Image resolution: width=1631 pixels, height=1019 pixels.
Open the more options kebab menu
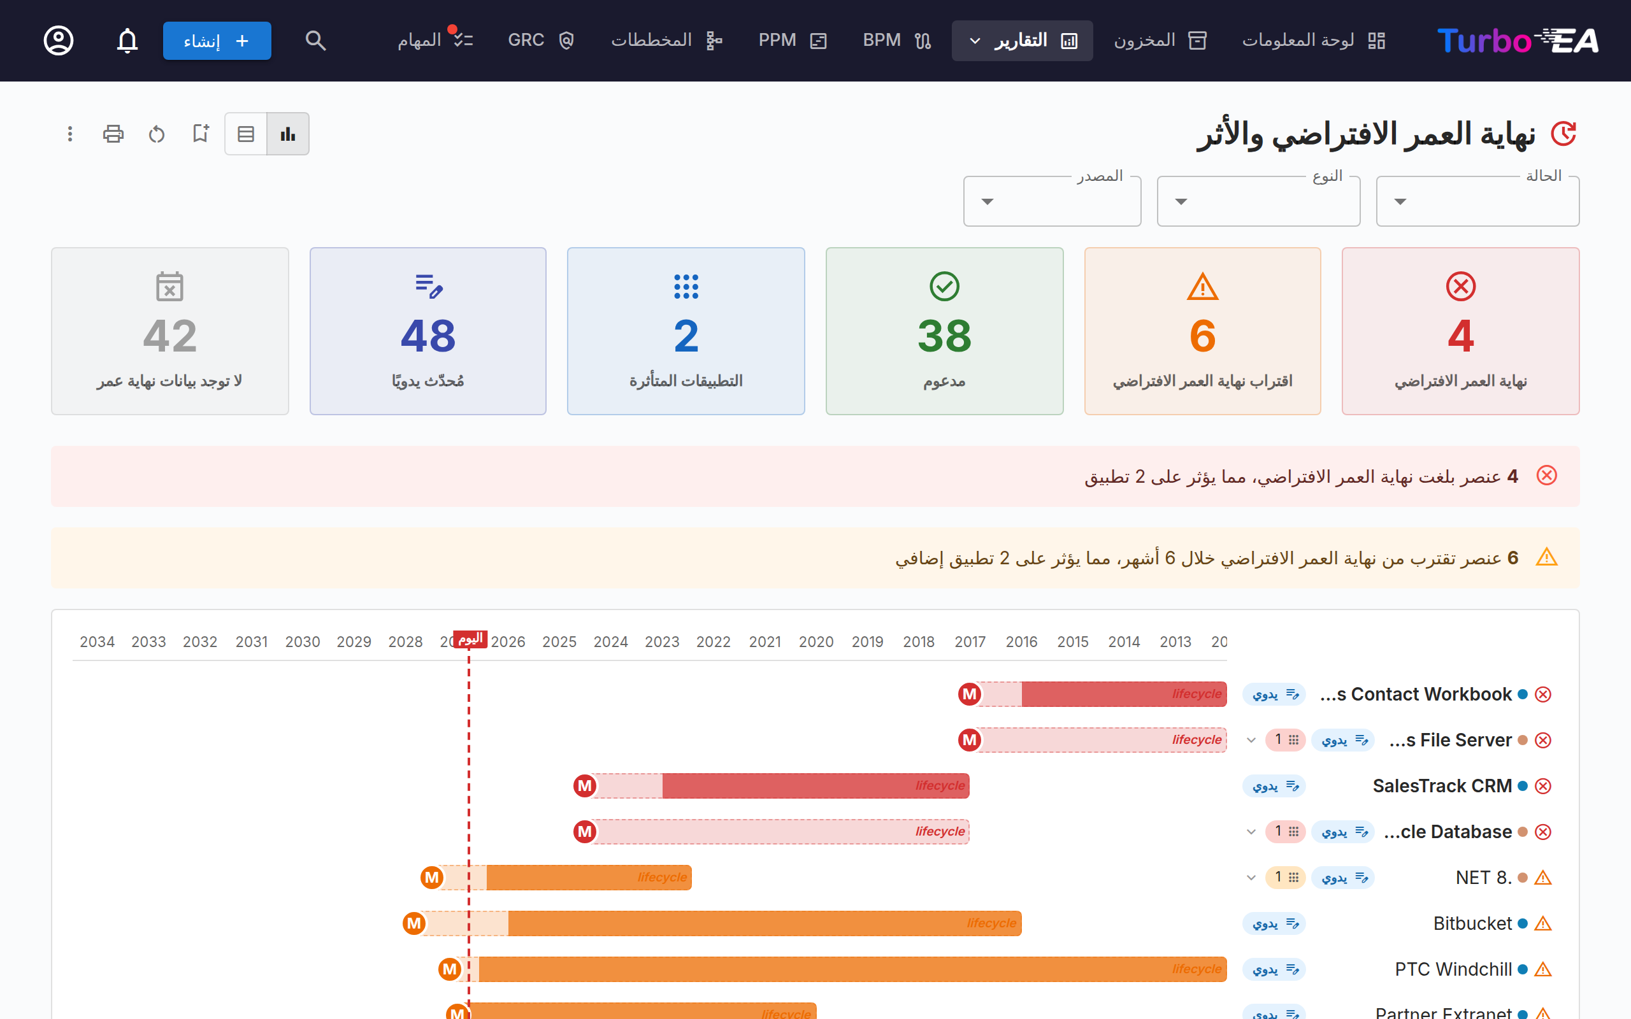click(69, 134)
